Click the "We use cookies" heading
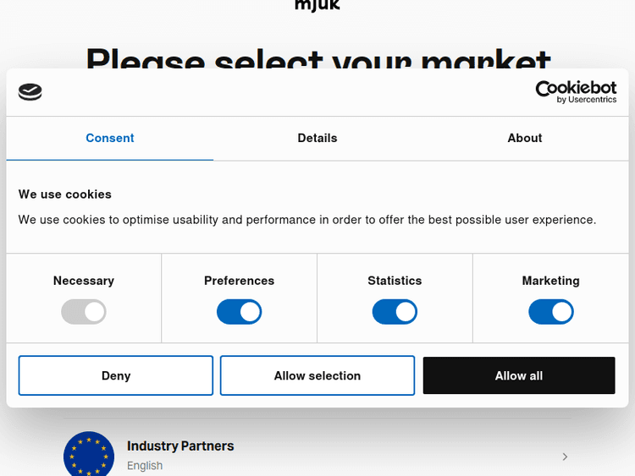The height and width of the screenshot is (476, 635). point(65,194)
